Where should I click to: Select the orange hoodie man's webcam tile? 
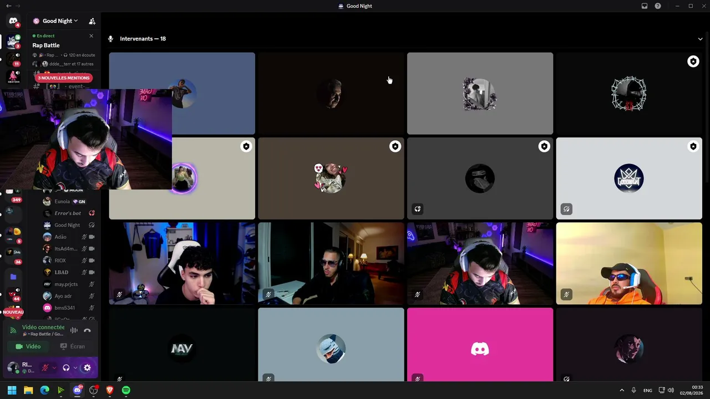(x=629, y=263)
